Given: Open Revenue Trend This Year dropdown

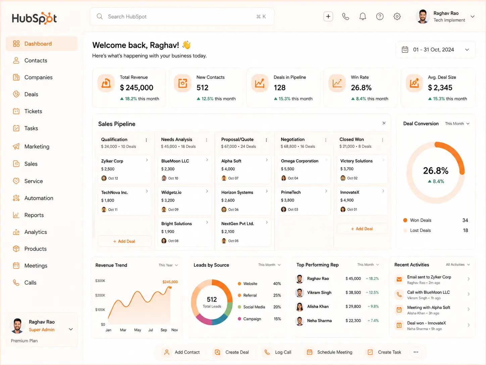Looking at the screenshot, I should pos(168,265).
